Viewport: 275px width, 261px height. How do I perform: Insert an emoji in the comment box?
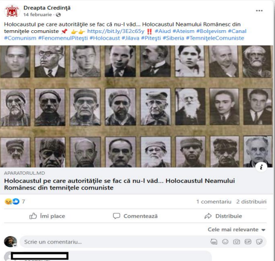225,242
